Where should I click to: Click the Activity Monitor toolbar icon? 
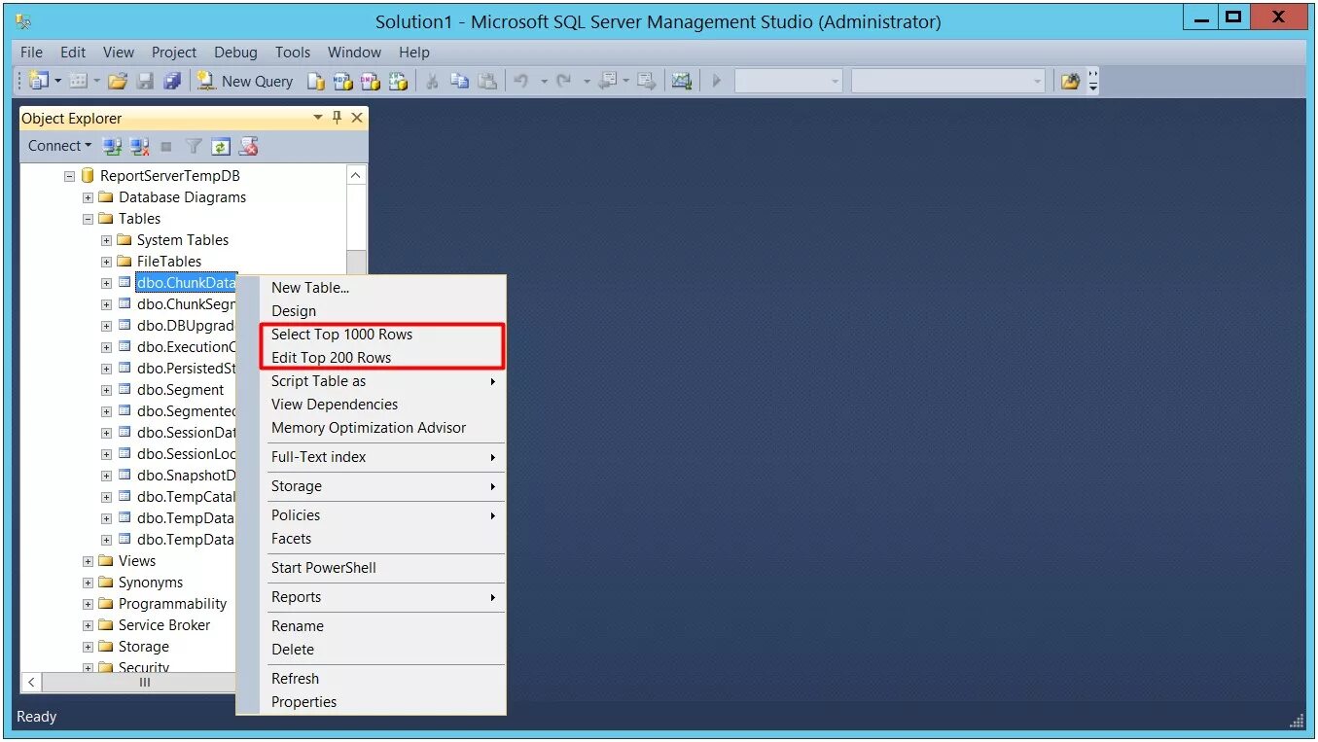click(682, 82)
